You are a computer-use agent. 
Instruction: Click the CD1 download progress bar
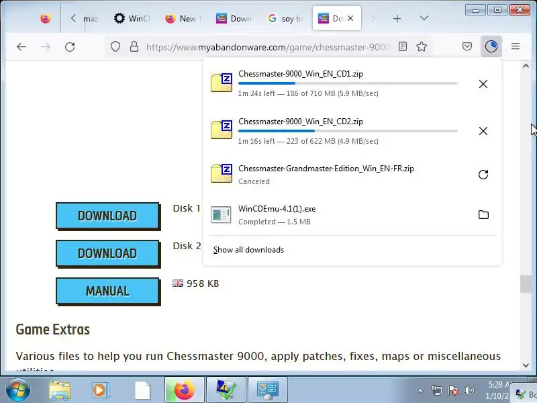348,83
